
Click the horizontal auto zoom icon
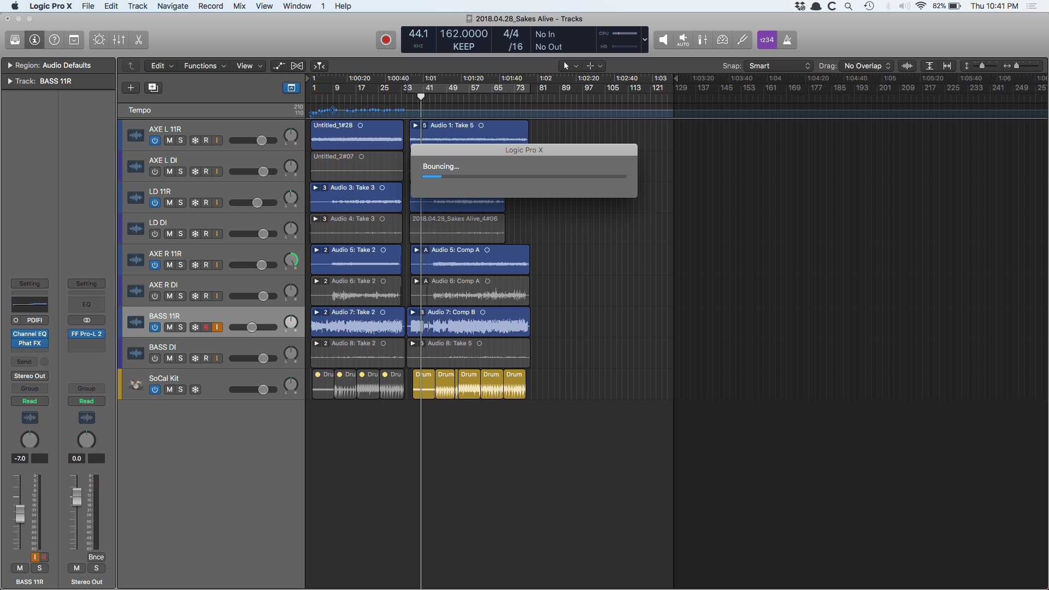(x=947, y=66)
